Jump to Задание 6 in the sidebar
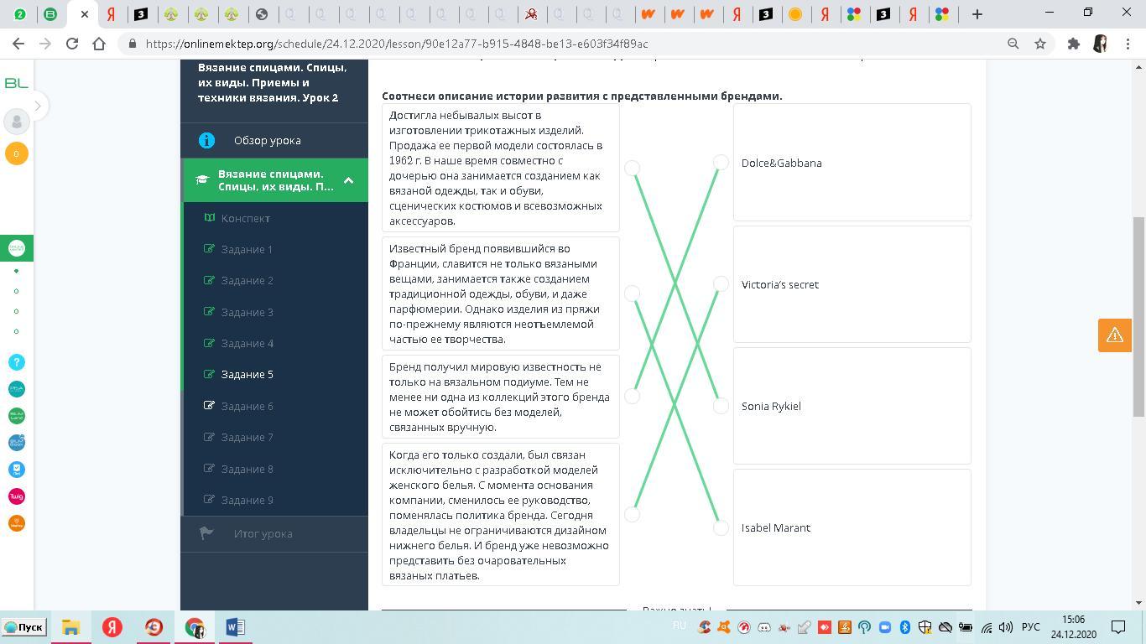The image size is (1146, 644). tap(247, 406)
